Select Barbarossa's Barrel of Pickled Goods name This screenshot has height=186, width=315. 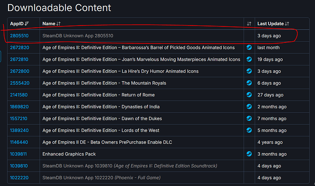pyautogui.click(x=138, y=47)
